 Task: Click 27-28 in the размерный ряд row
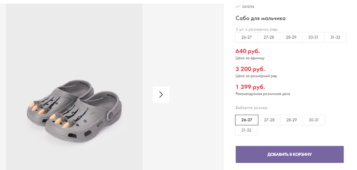click(269, 37)
